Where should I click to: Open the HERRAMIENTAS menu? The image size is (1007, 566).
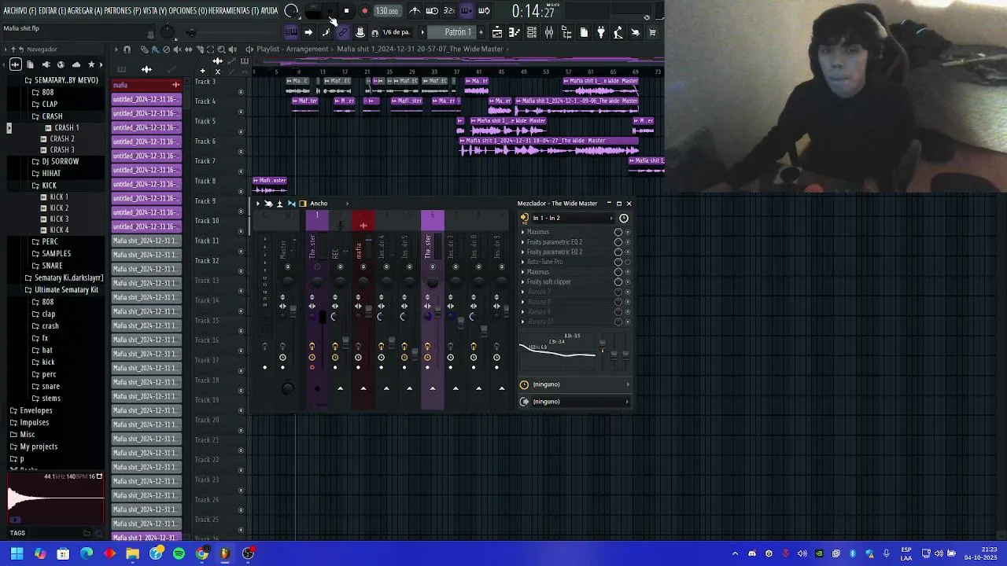pos(234,11)
